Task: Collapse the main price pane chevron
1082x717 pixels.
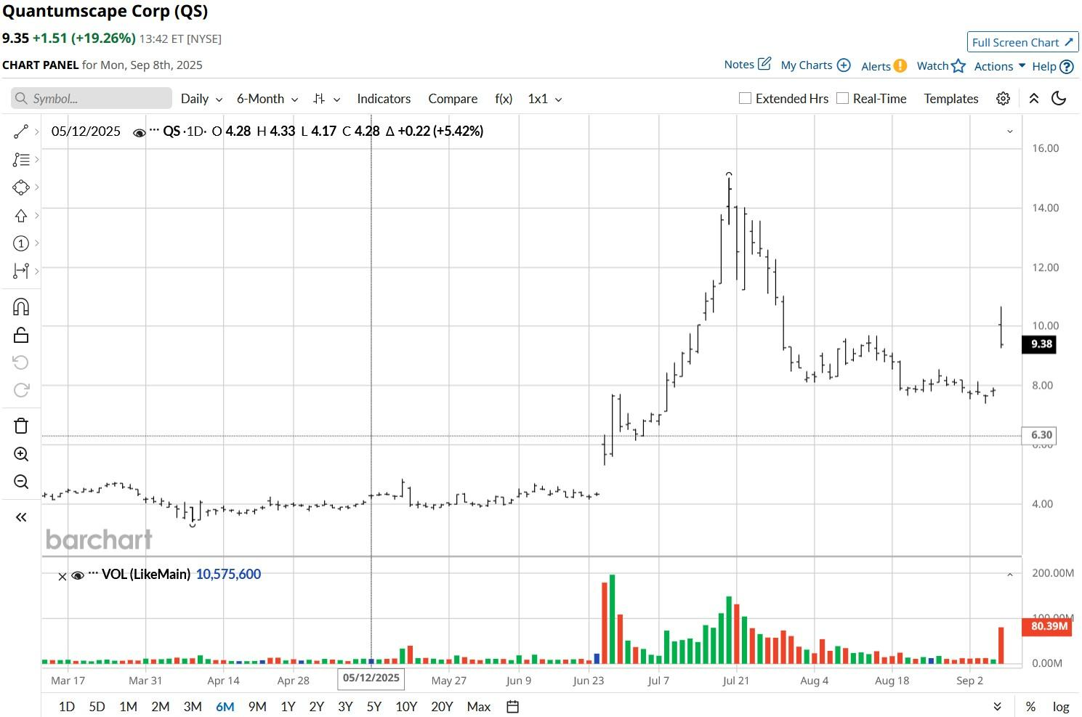Action: pos(1010,131)
